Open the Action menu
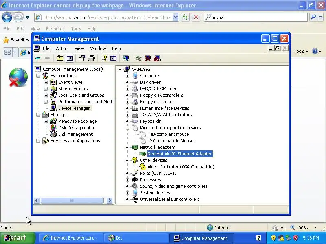 (x=62, y=48)
